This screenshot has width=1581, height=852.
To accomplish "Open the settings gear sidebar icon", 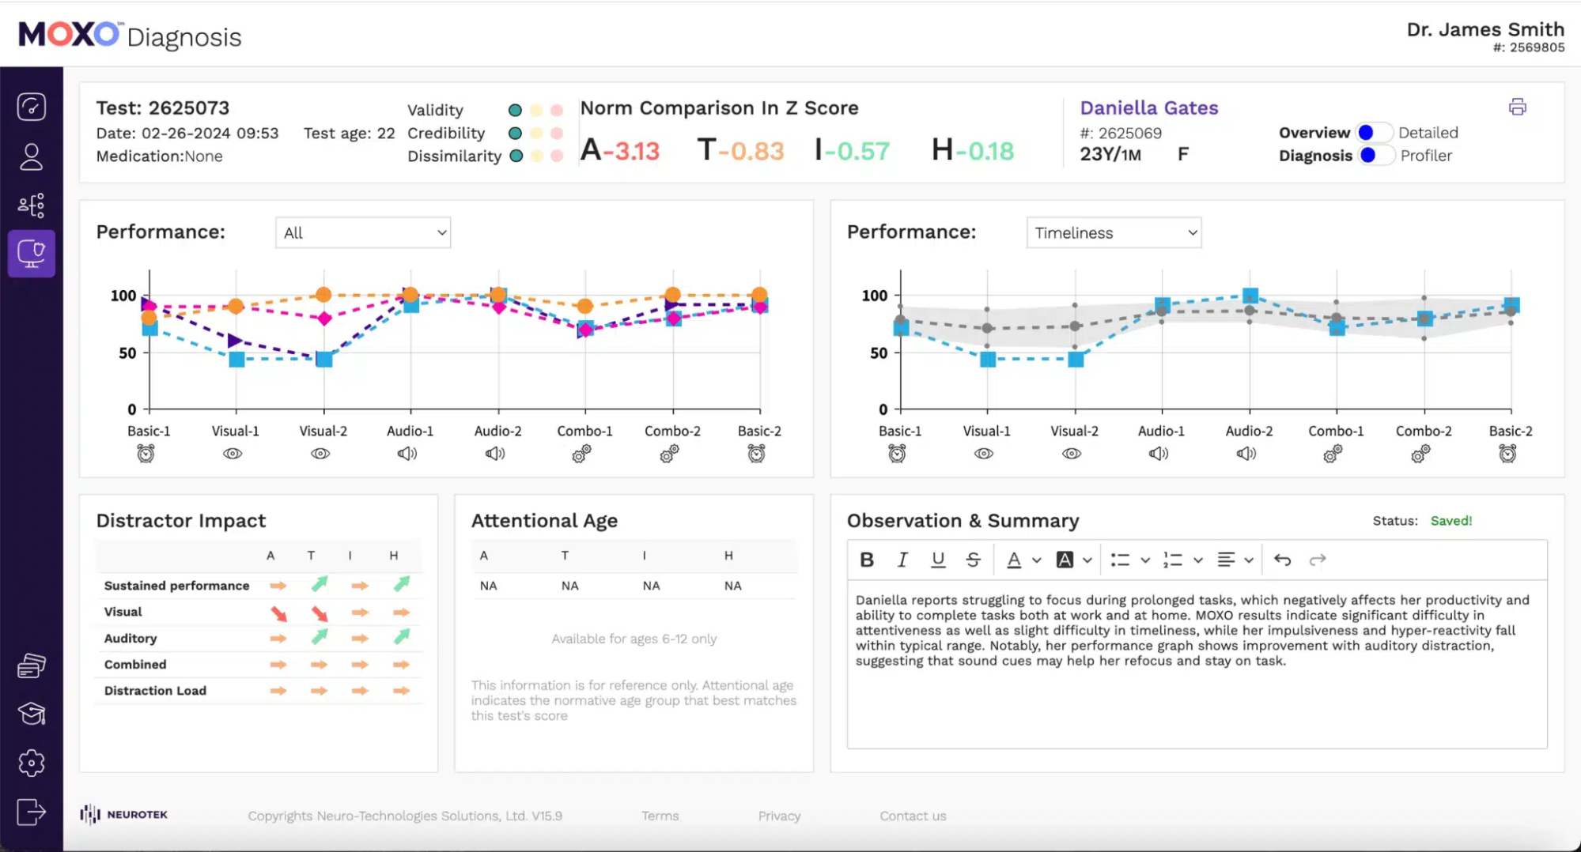I will click(x=32, y=763).
